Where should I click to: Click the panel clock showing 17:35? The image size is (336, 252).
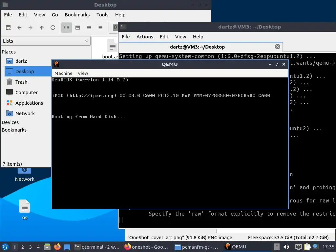tap(328, 247)
